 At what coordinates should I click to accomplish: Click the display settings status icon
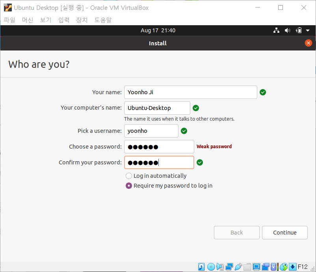click(x=257, y=267)
